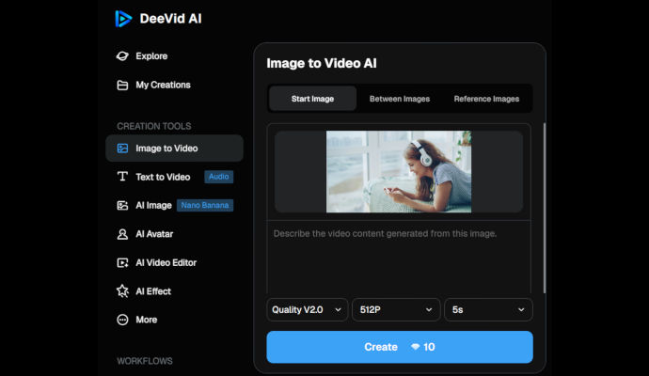Click the Text to Video icon
This screenshot has height=376, width=649.
[x=122, y=177]
